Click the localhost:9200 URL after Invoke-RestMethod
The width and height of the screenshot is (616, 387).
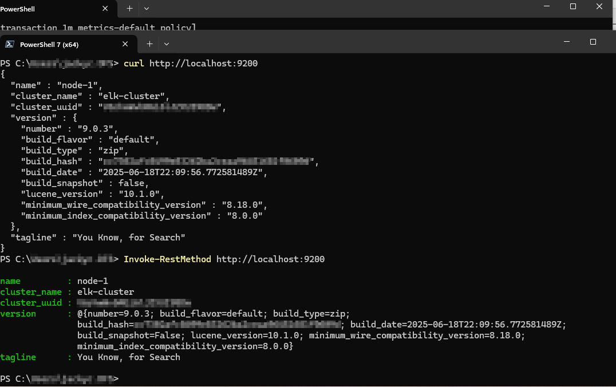(270, 259)
